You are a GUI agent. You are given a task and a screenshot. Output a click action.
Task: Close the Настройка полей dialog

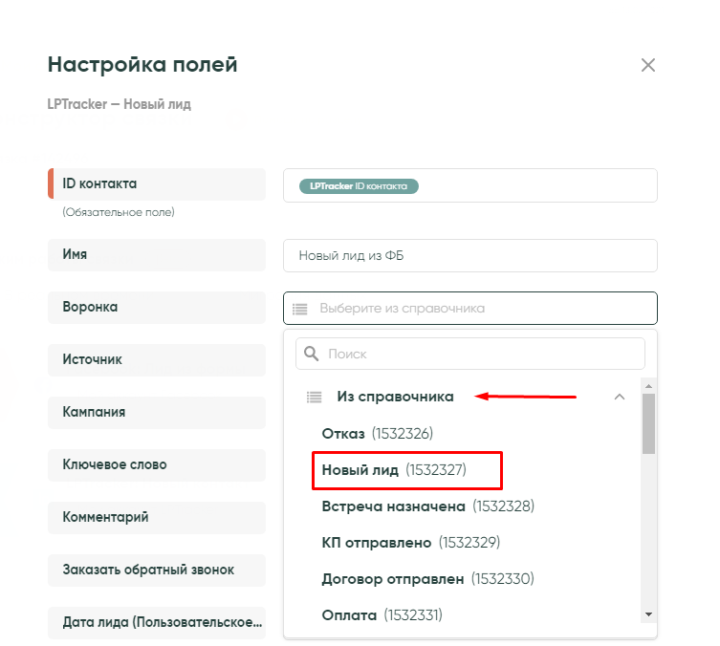(x=648, y=65)
